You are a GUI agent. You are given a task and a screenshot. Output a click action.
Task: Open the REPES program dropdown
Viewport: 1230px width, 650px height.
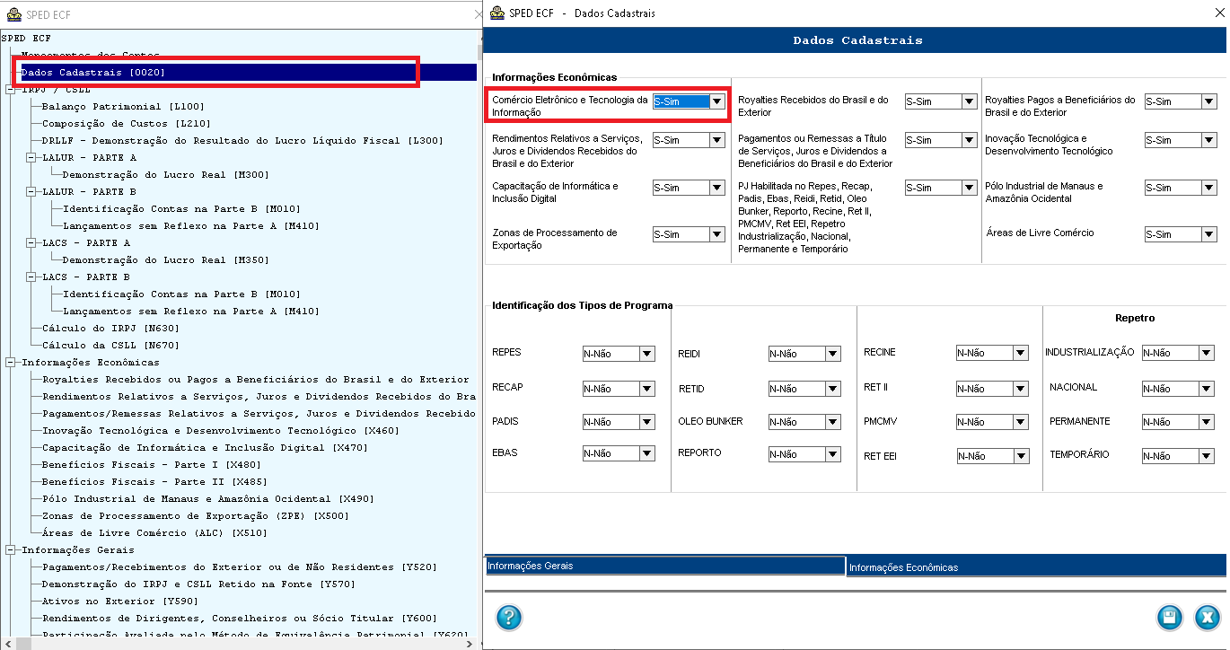tap(646, 354)
